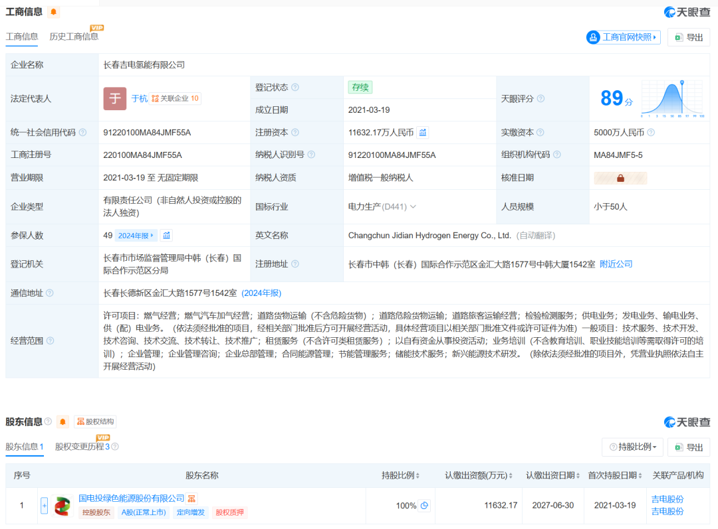The height and width of the screenshot is (529, 718).
Task: Click help icon beside 通信地址
Action: coord(50,293)
